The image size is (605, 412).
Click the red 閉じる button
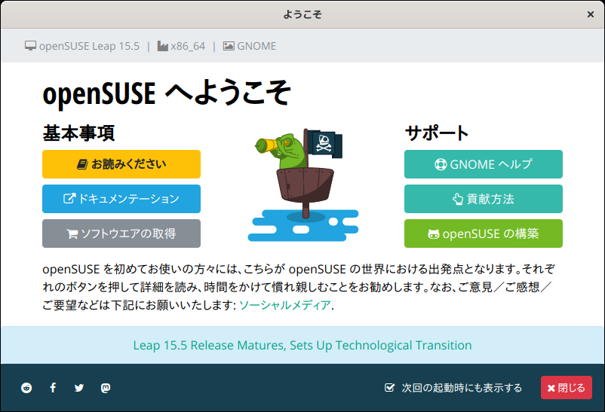(x=566, y=388)
